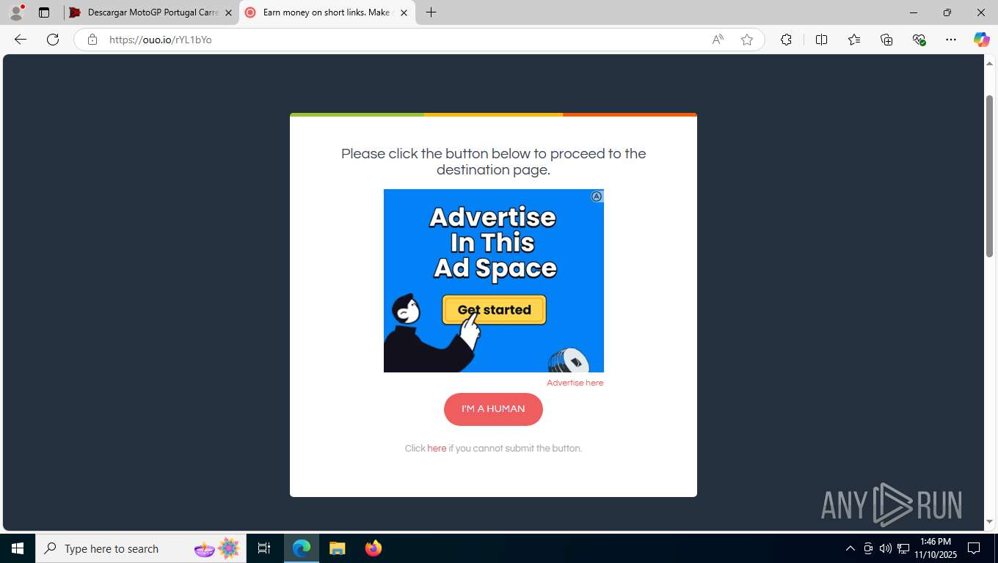Open Task View on the taskbar
998x563 pixels.
click(264, 548)
